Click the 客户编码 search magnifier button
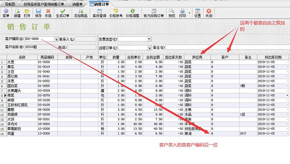This screenshot has height=164, width=290. [56, 39]
